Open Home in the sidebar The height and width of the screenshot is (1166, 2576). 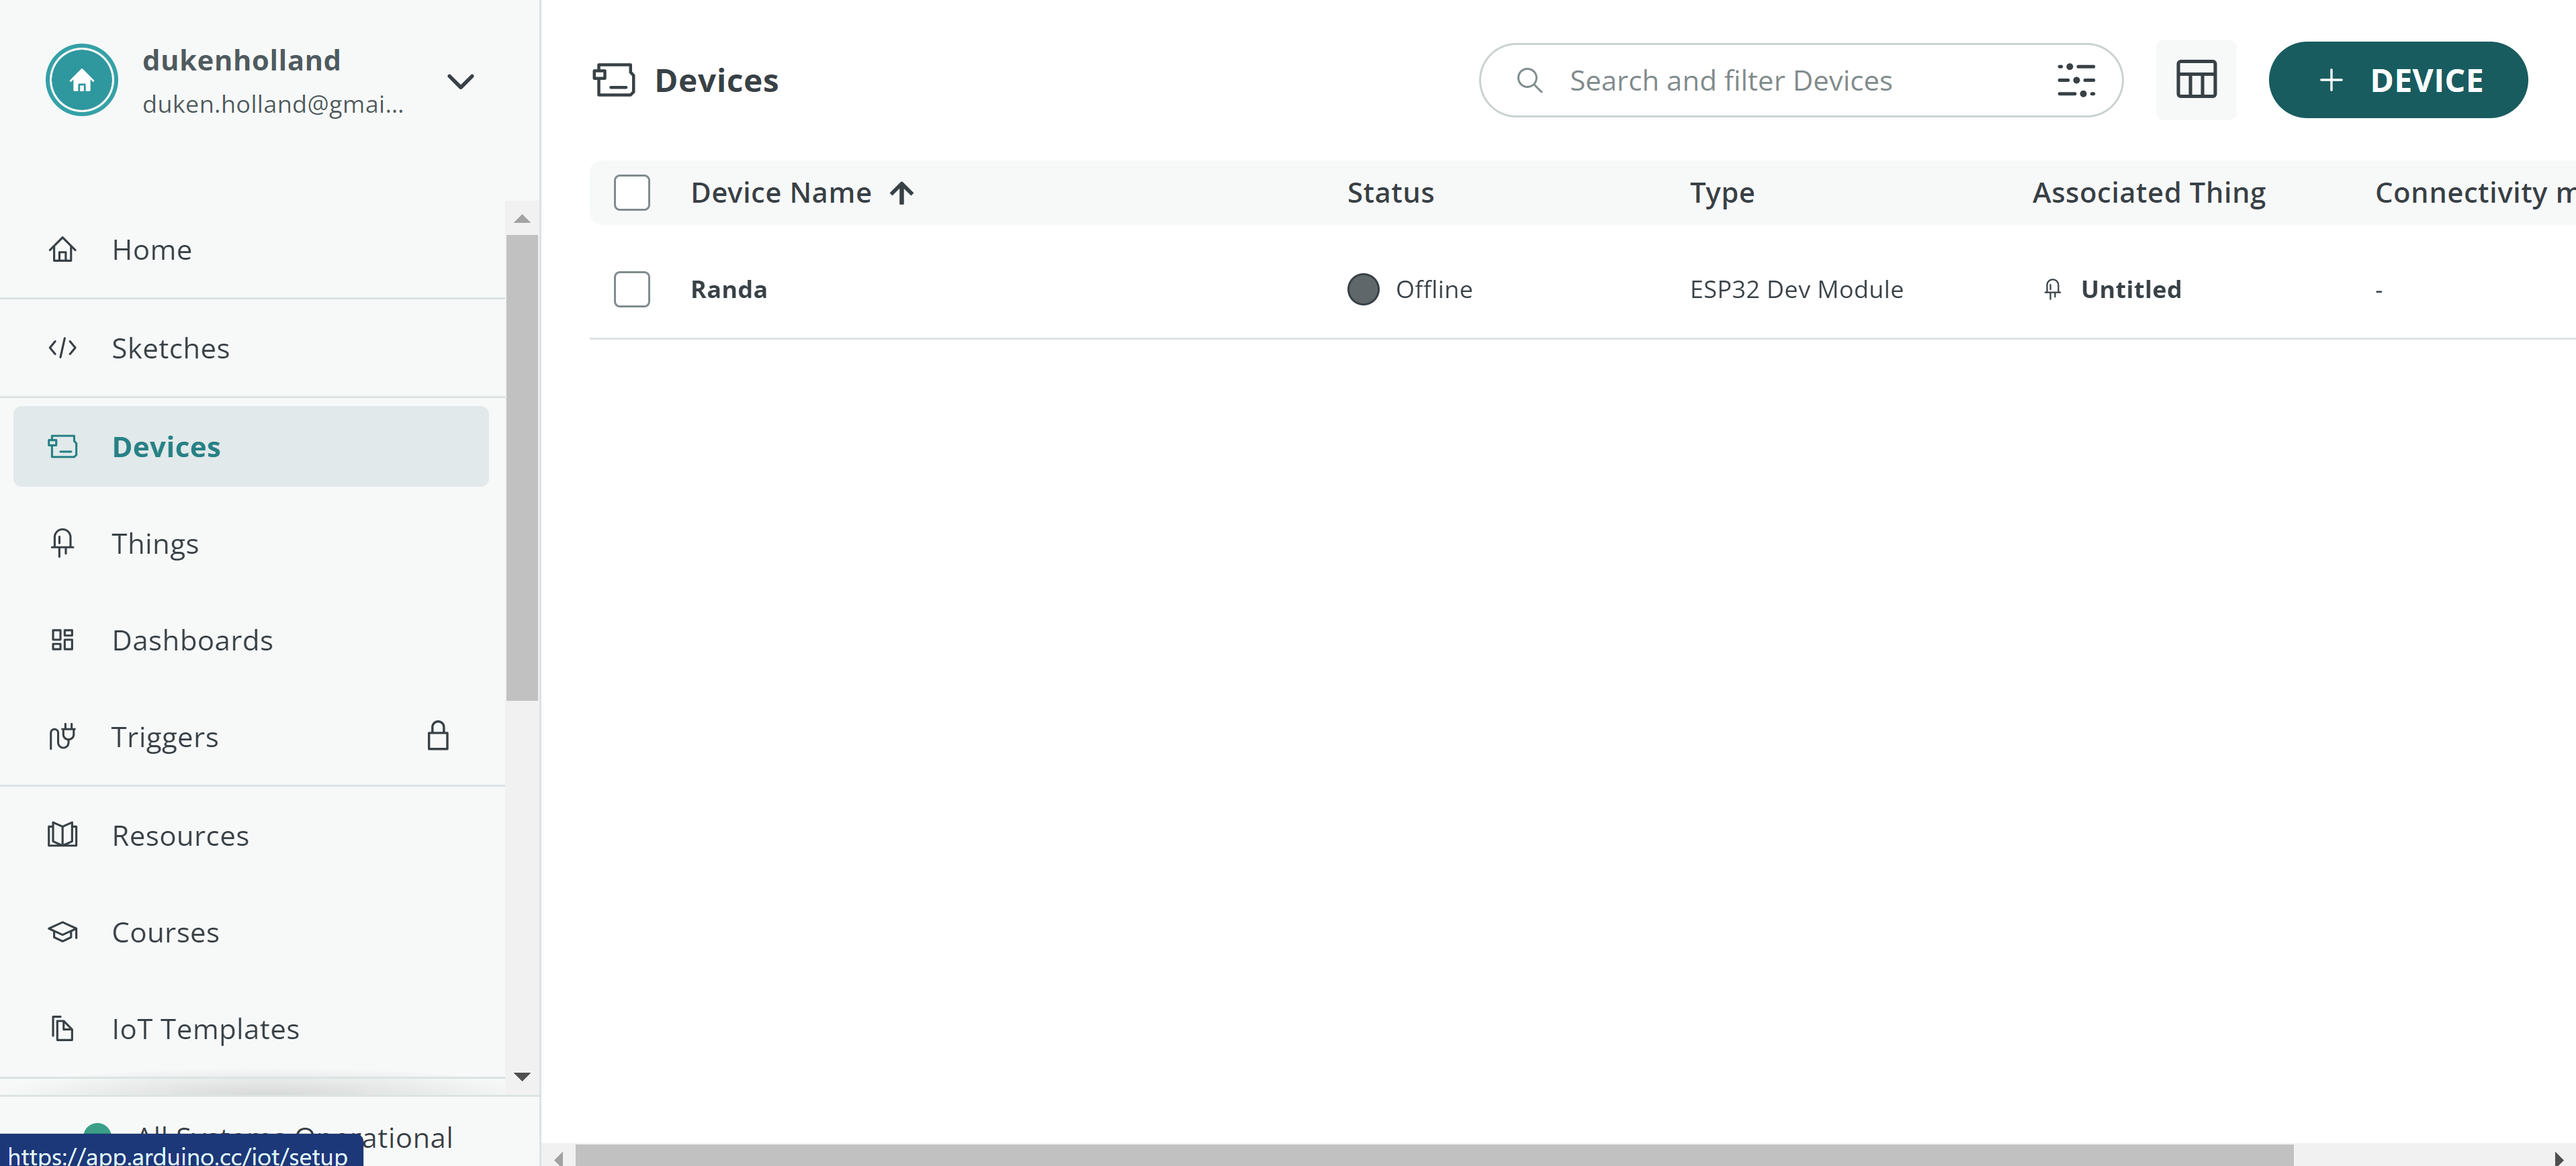(252, 250)
